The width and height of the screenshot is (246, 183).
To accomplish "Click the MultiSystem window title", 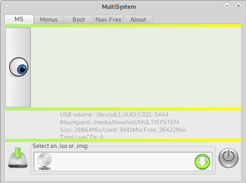I will tap(119, 7).
